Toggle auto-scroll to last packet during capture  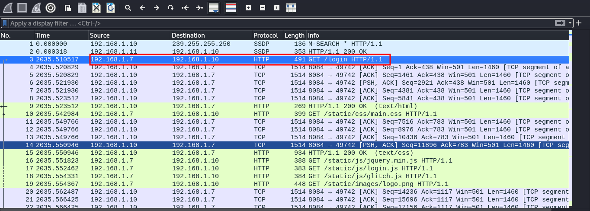pyautogui.click(x=213, y=7)
